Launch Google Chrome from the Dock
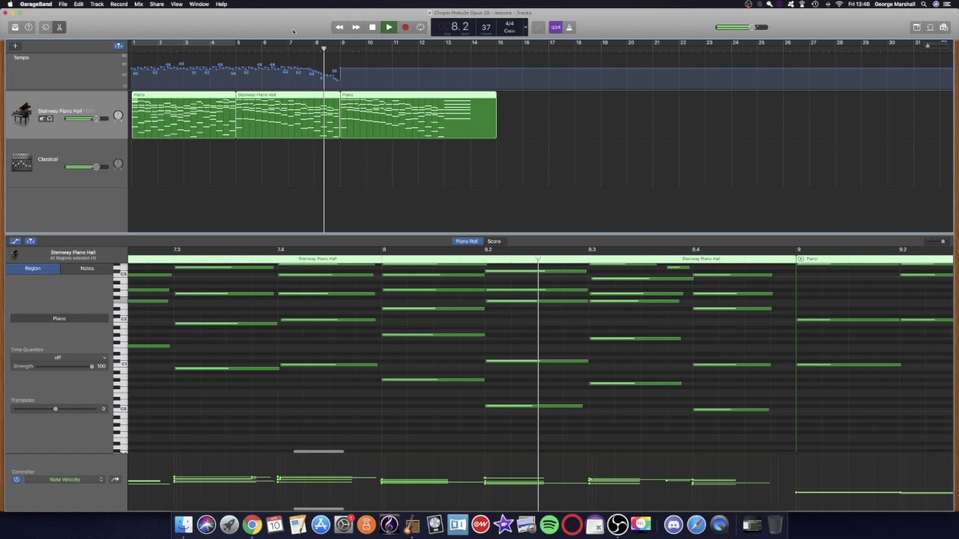 252,525
